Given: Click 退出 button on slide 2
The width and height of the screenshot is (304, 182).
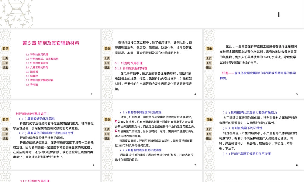Looking at the screenshot, I should pos(5,68).
